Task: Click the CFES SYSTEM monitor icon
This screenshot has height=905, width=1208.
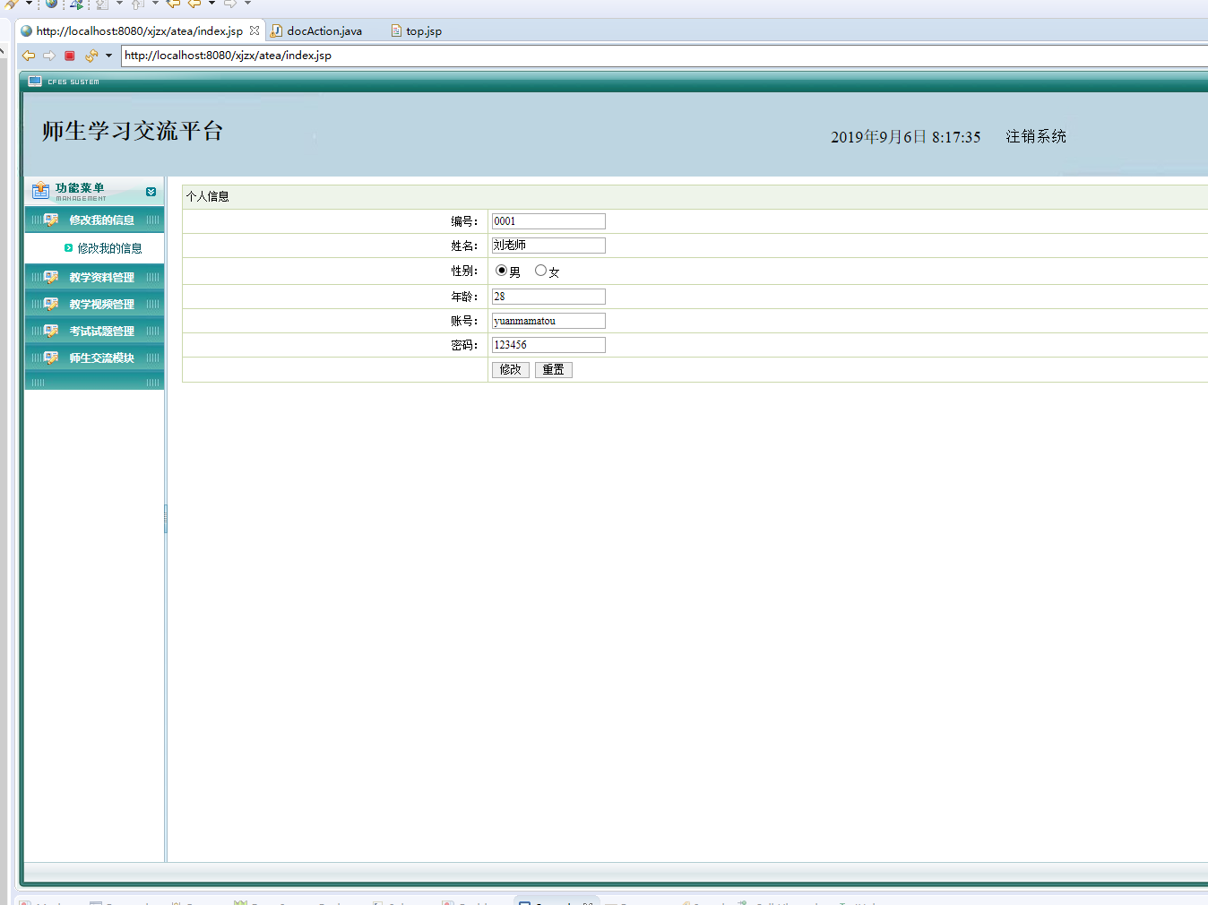Action: [x=35, y=82]
